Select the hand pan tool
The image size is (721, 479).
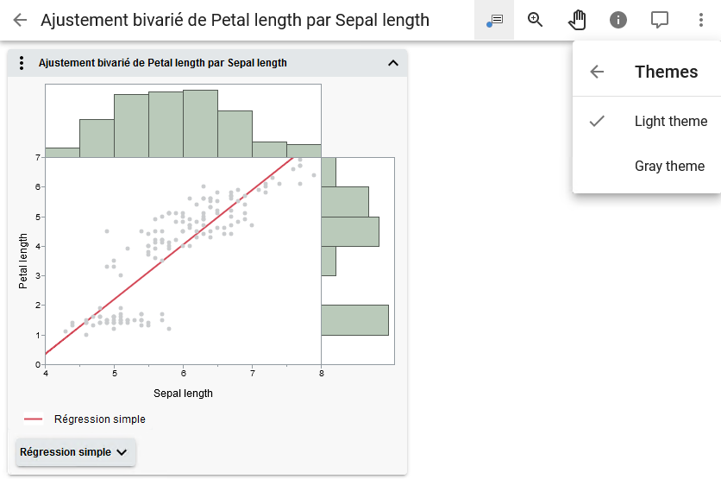pos(577,20)
